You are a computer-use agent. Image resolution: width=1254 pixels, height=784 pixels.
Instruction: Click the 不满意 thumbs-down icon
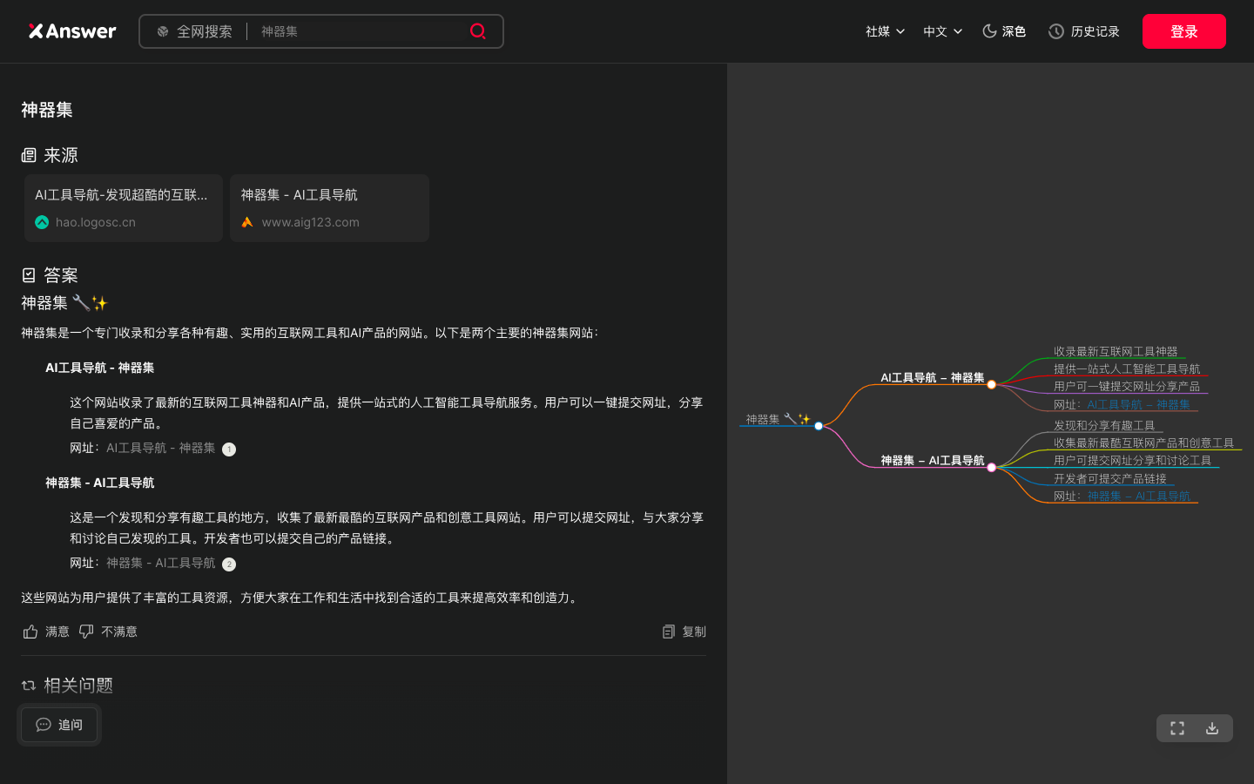[85, 632]
